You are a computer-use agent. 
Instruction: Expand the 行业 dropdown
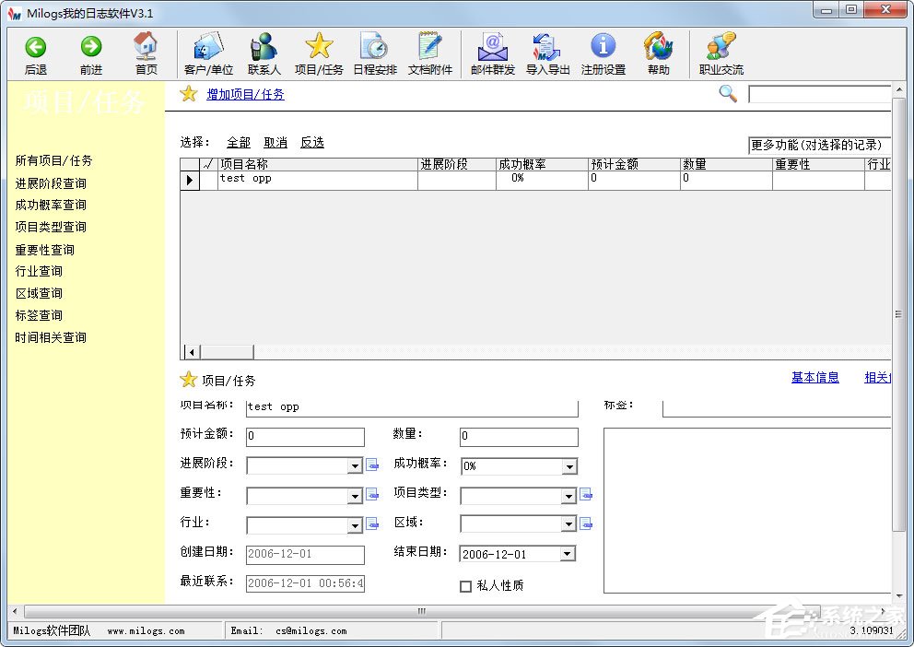pyautogui.click(x=355, y=525)
